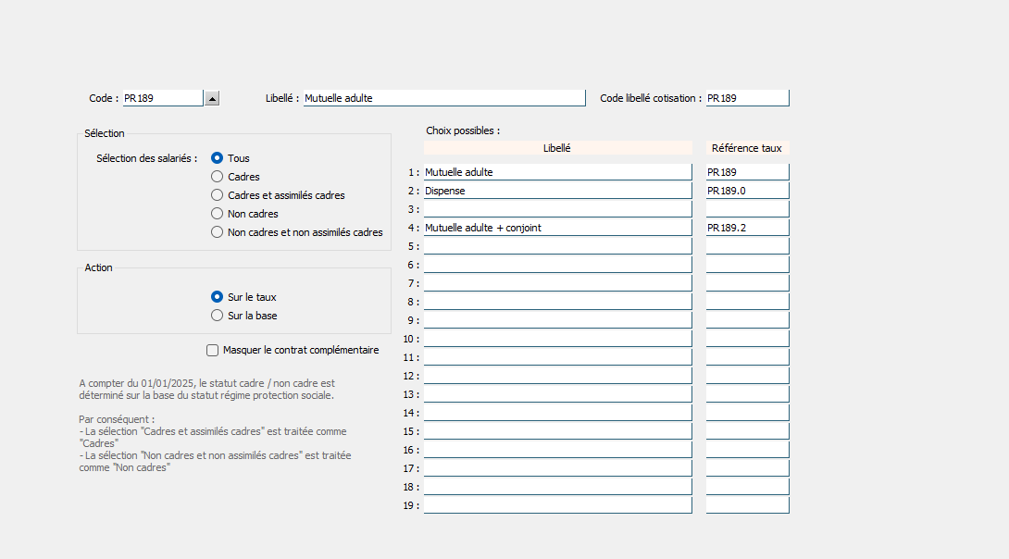The width and height of the screenshot is (1009, 559).
Task: Click the empty Référence taux field in row 9
Action: point(747,320)
